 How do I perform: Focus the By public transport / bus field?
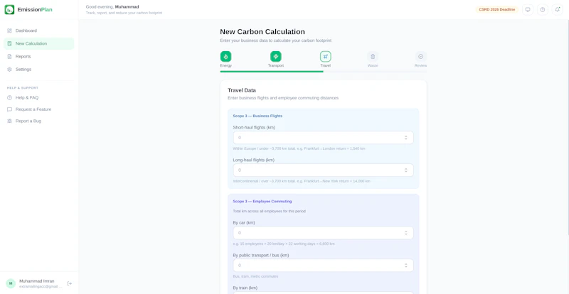[x=324, y=266]
